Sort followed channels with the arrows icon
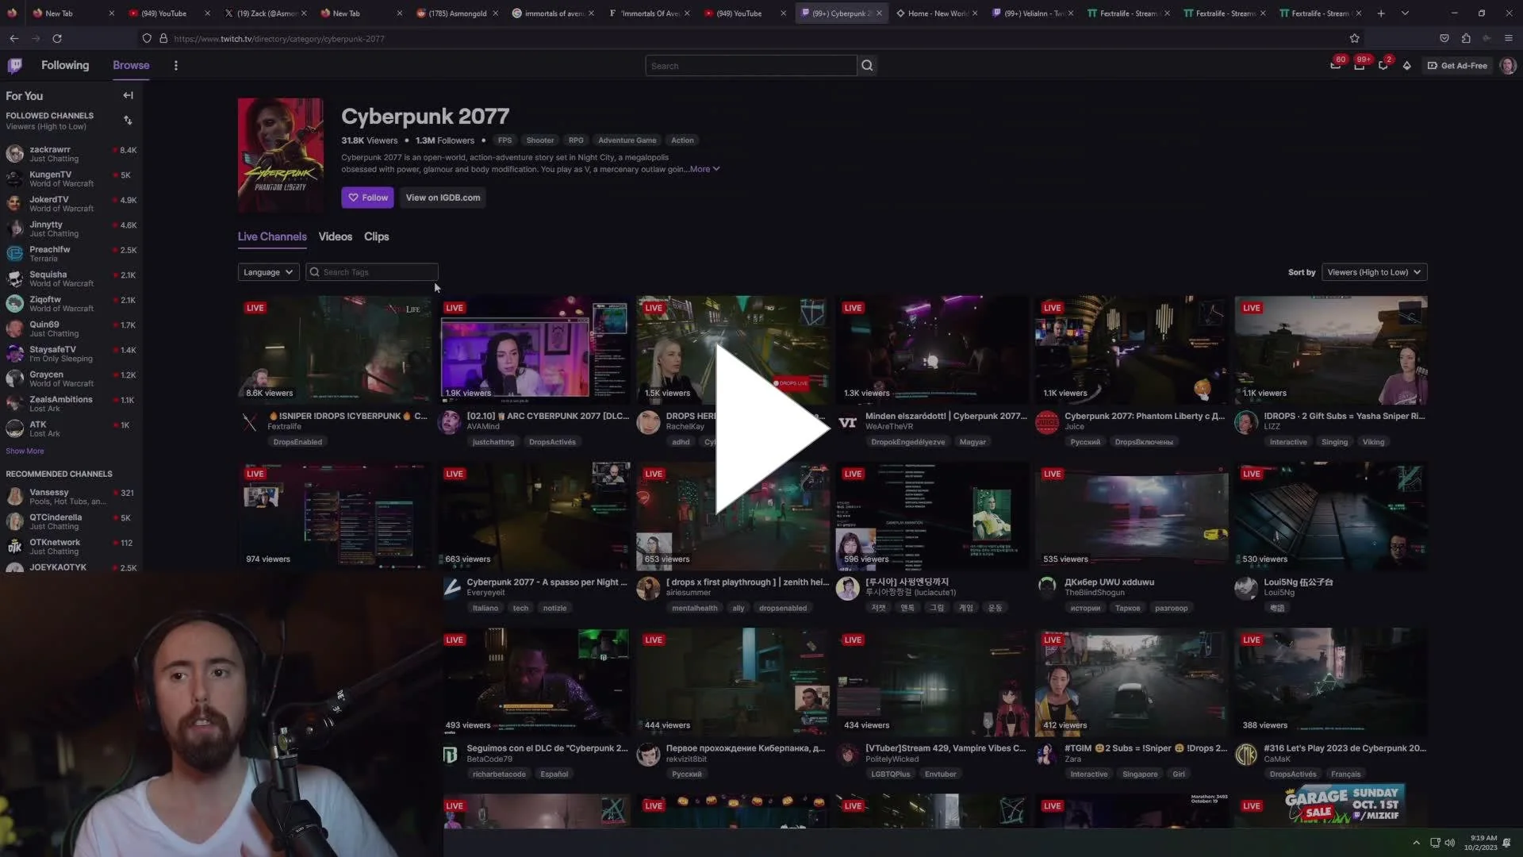1523x857 pixels. 128,121
